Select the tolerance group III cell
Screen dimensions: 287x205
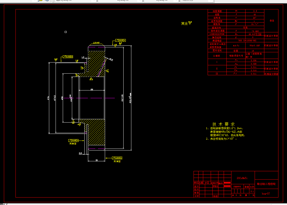point(217,74)
